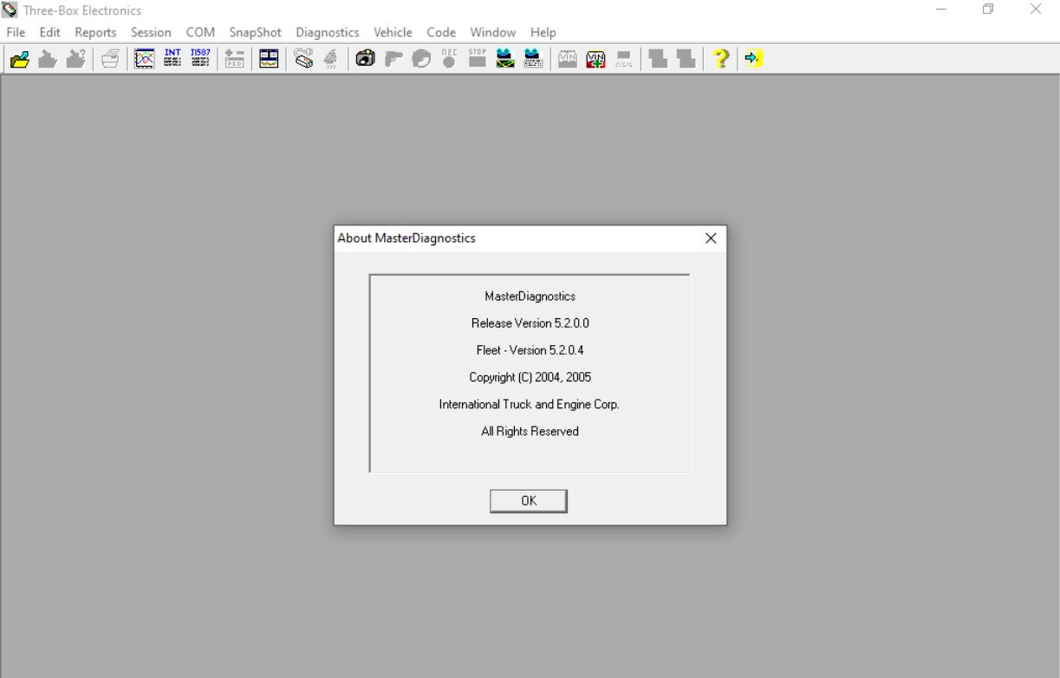Viewport: 1060px width, 678px height.
Task: Open the graph display toolbar icon
Action: 145,59
